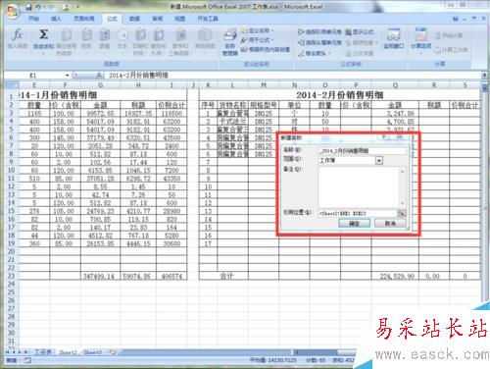490x369 pixels.
Task: Expand Use in Formula dropdown
Action: coord(271,40)
